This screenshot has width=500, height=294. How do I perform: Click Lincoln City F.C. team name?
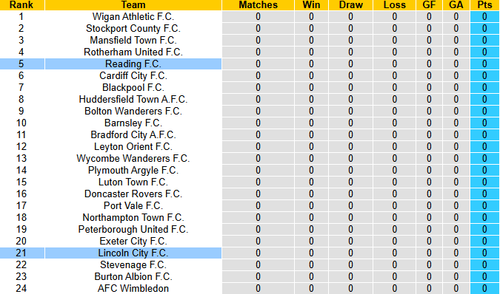pos(133,253)
